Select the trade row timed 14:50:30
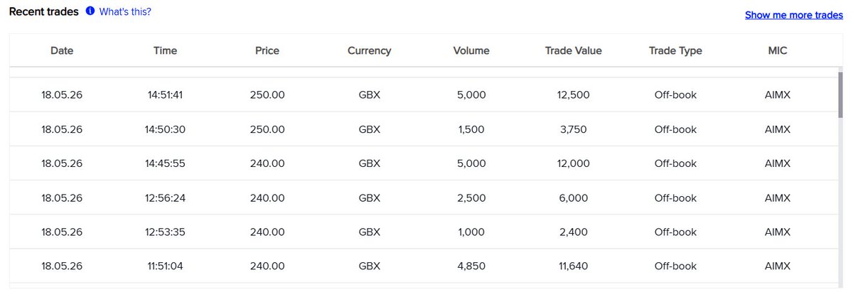 tap(423, 129)
